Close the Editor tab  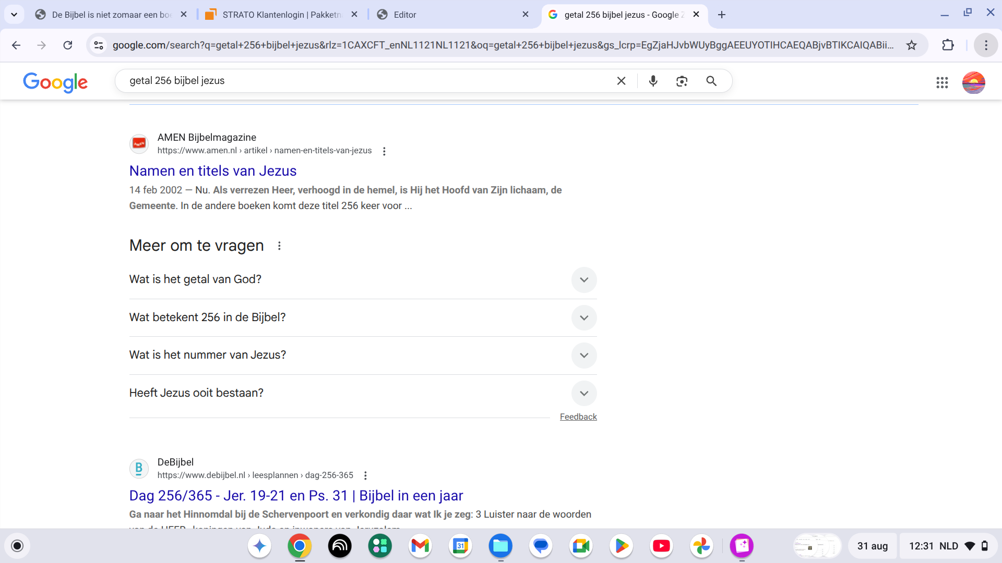[x=526, y=15]
